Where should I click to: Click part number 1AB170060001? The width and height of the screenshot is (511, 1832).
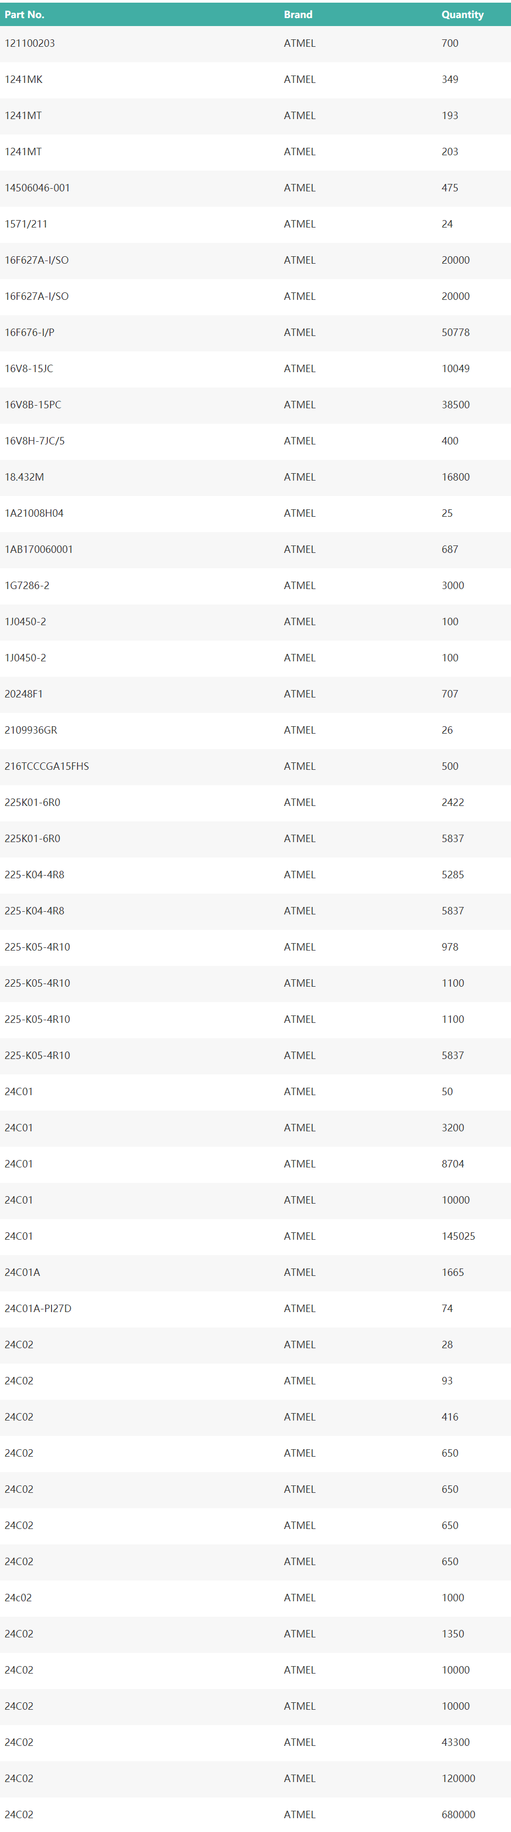pyautogui.click(x=38, y=550)
